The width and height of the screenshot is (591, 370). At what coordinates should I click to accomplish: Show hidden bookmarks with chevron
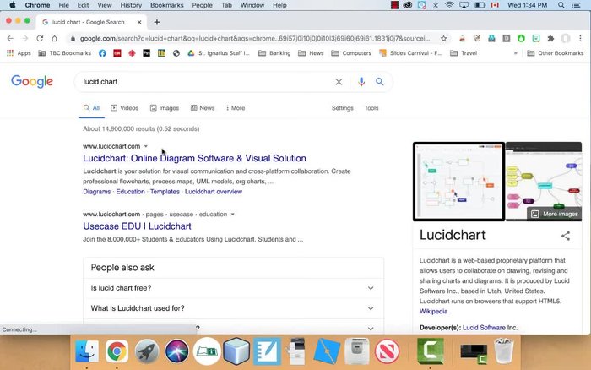click(515, 53)
